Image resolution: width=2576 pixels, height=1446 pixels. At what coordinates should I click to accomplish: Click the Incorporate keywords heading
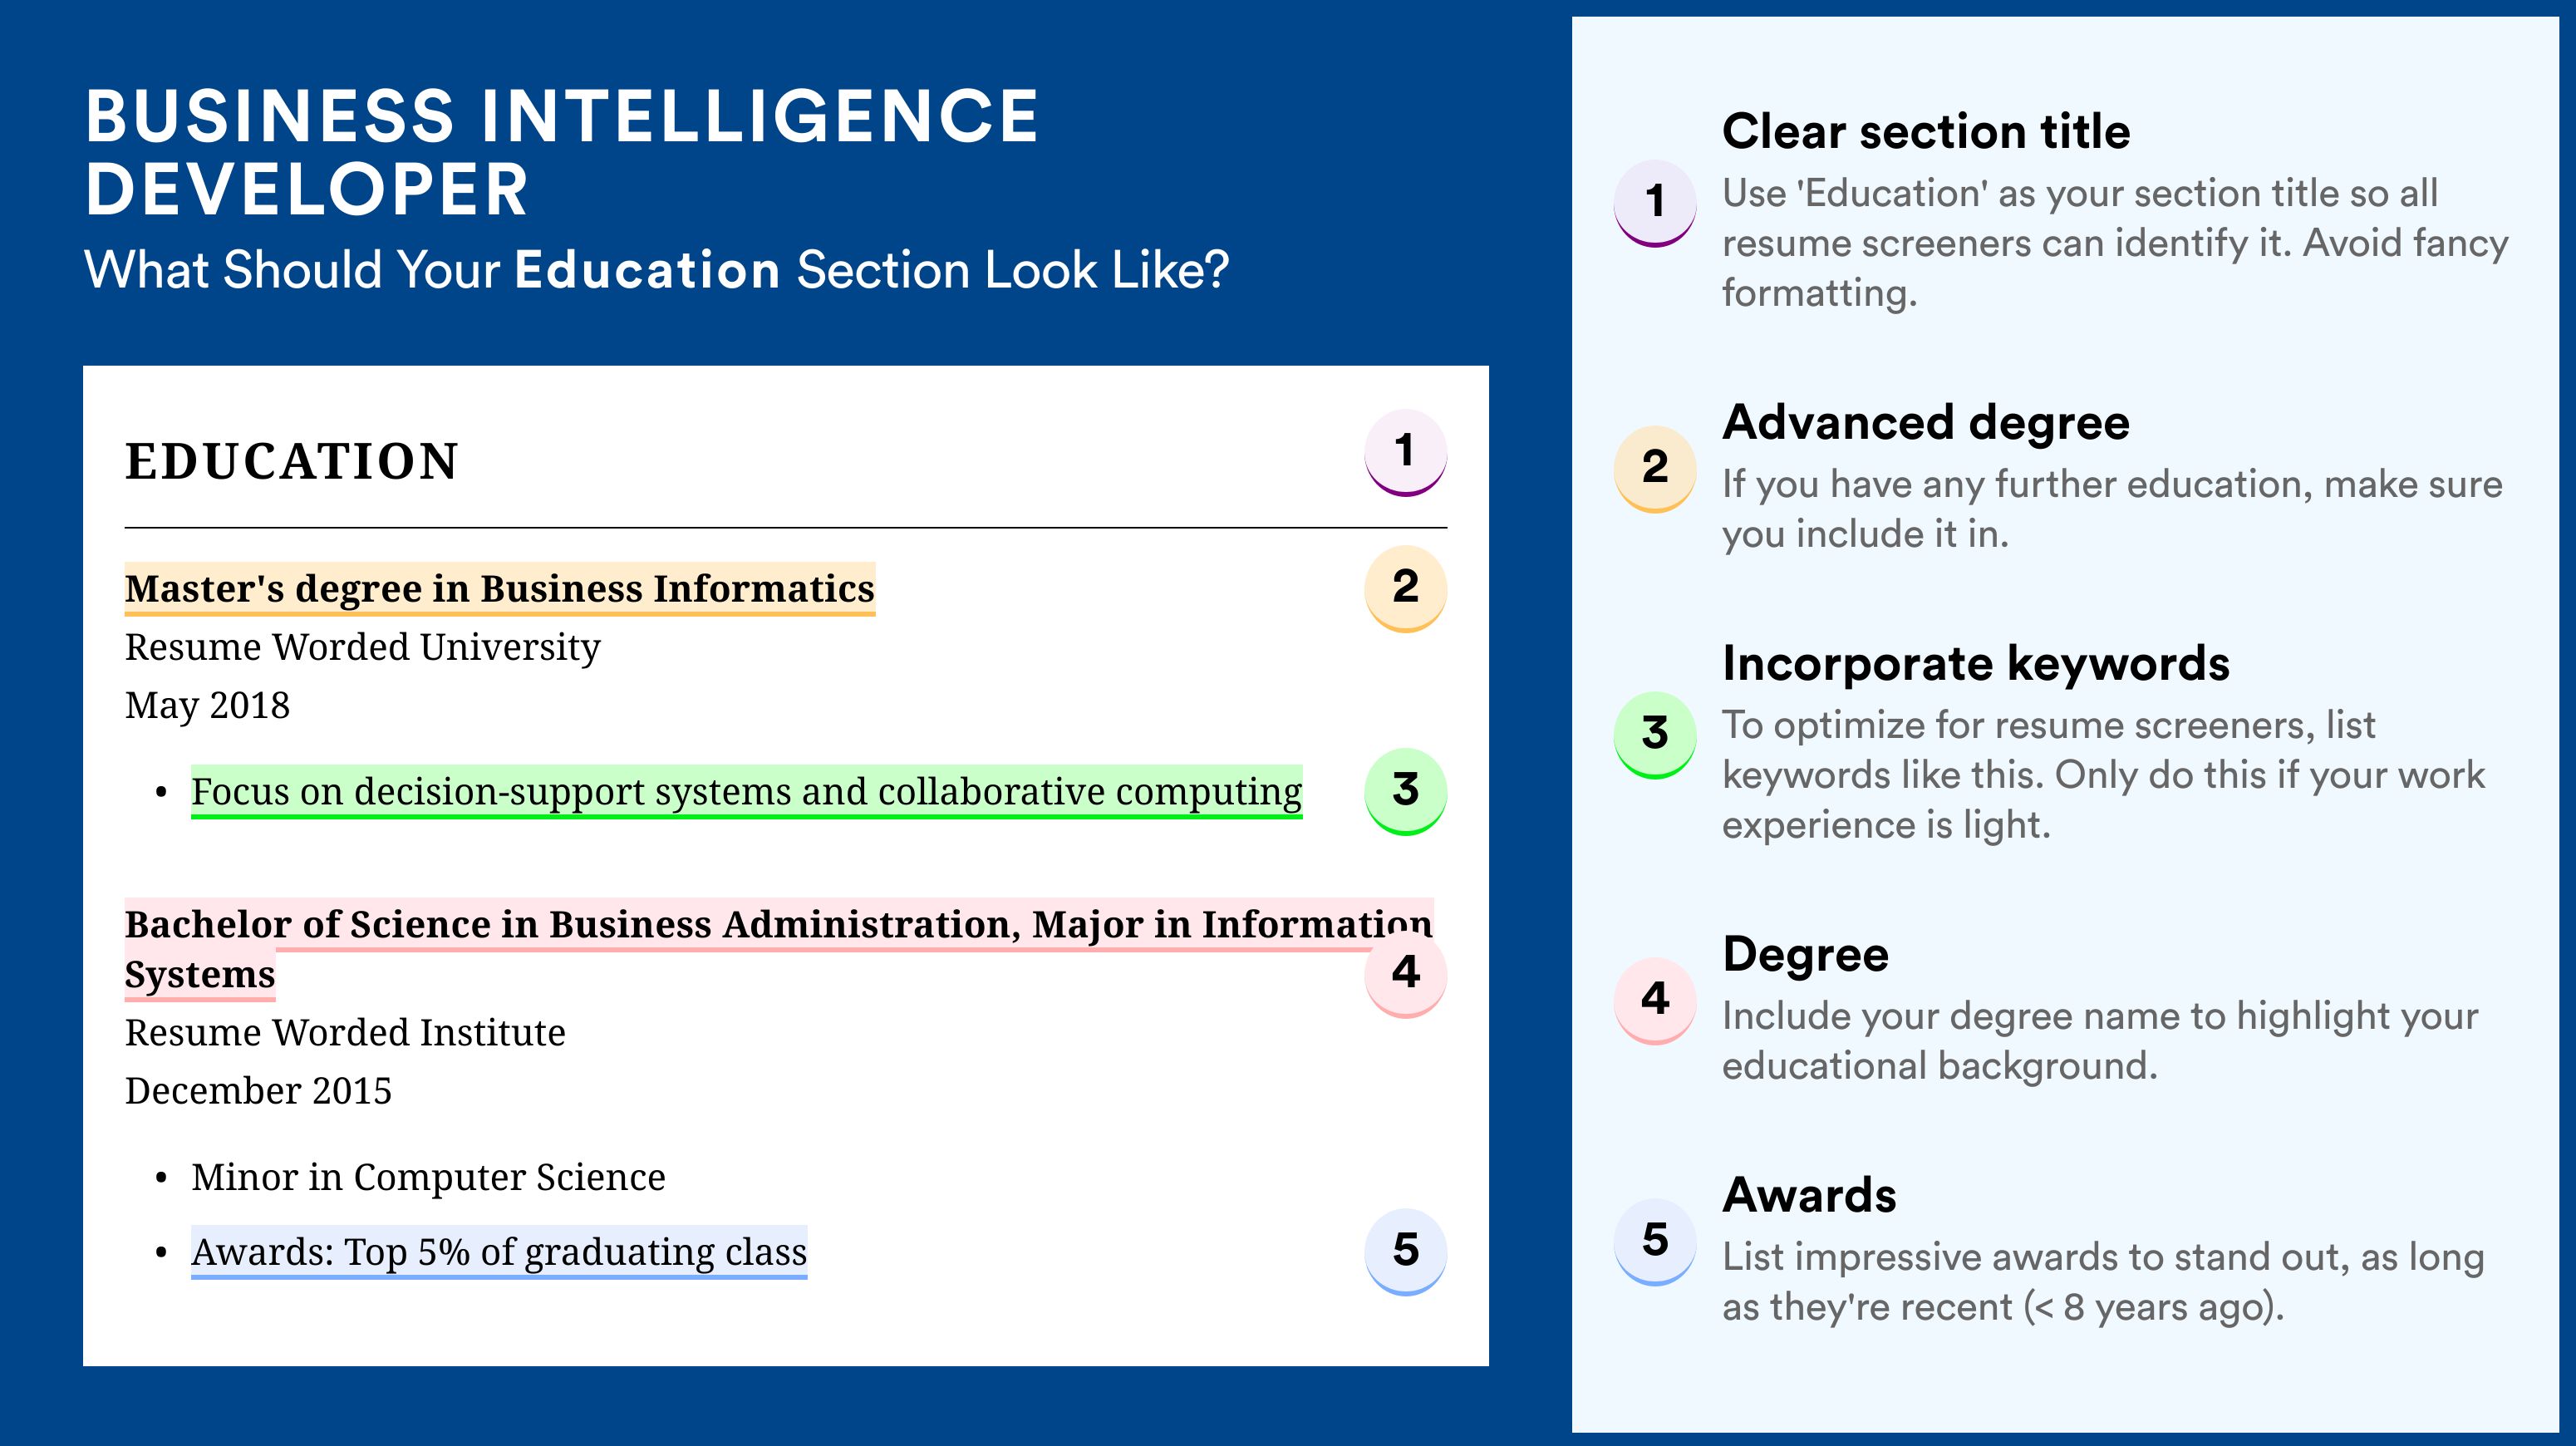1976,663
